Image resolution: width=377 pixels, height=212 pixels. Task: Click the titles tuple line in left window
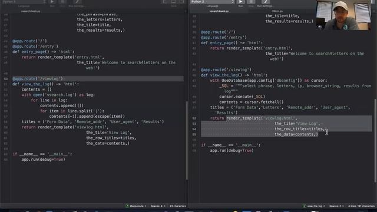[x=92, y=122]
